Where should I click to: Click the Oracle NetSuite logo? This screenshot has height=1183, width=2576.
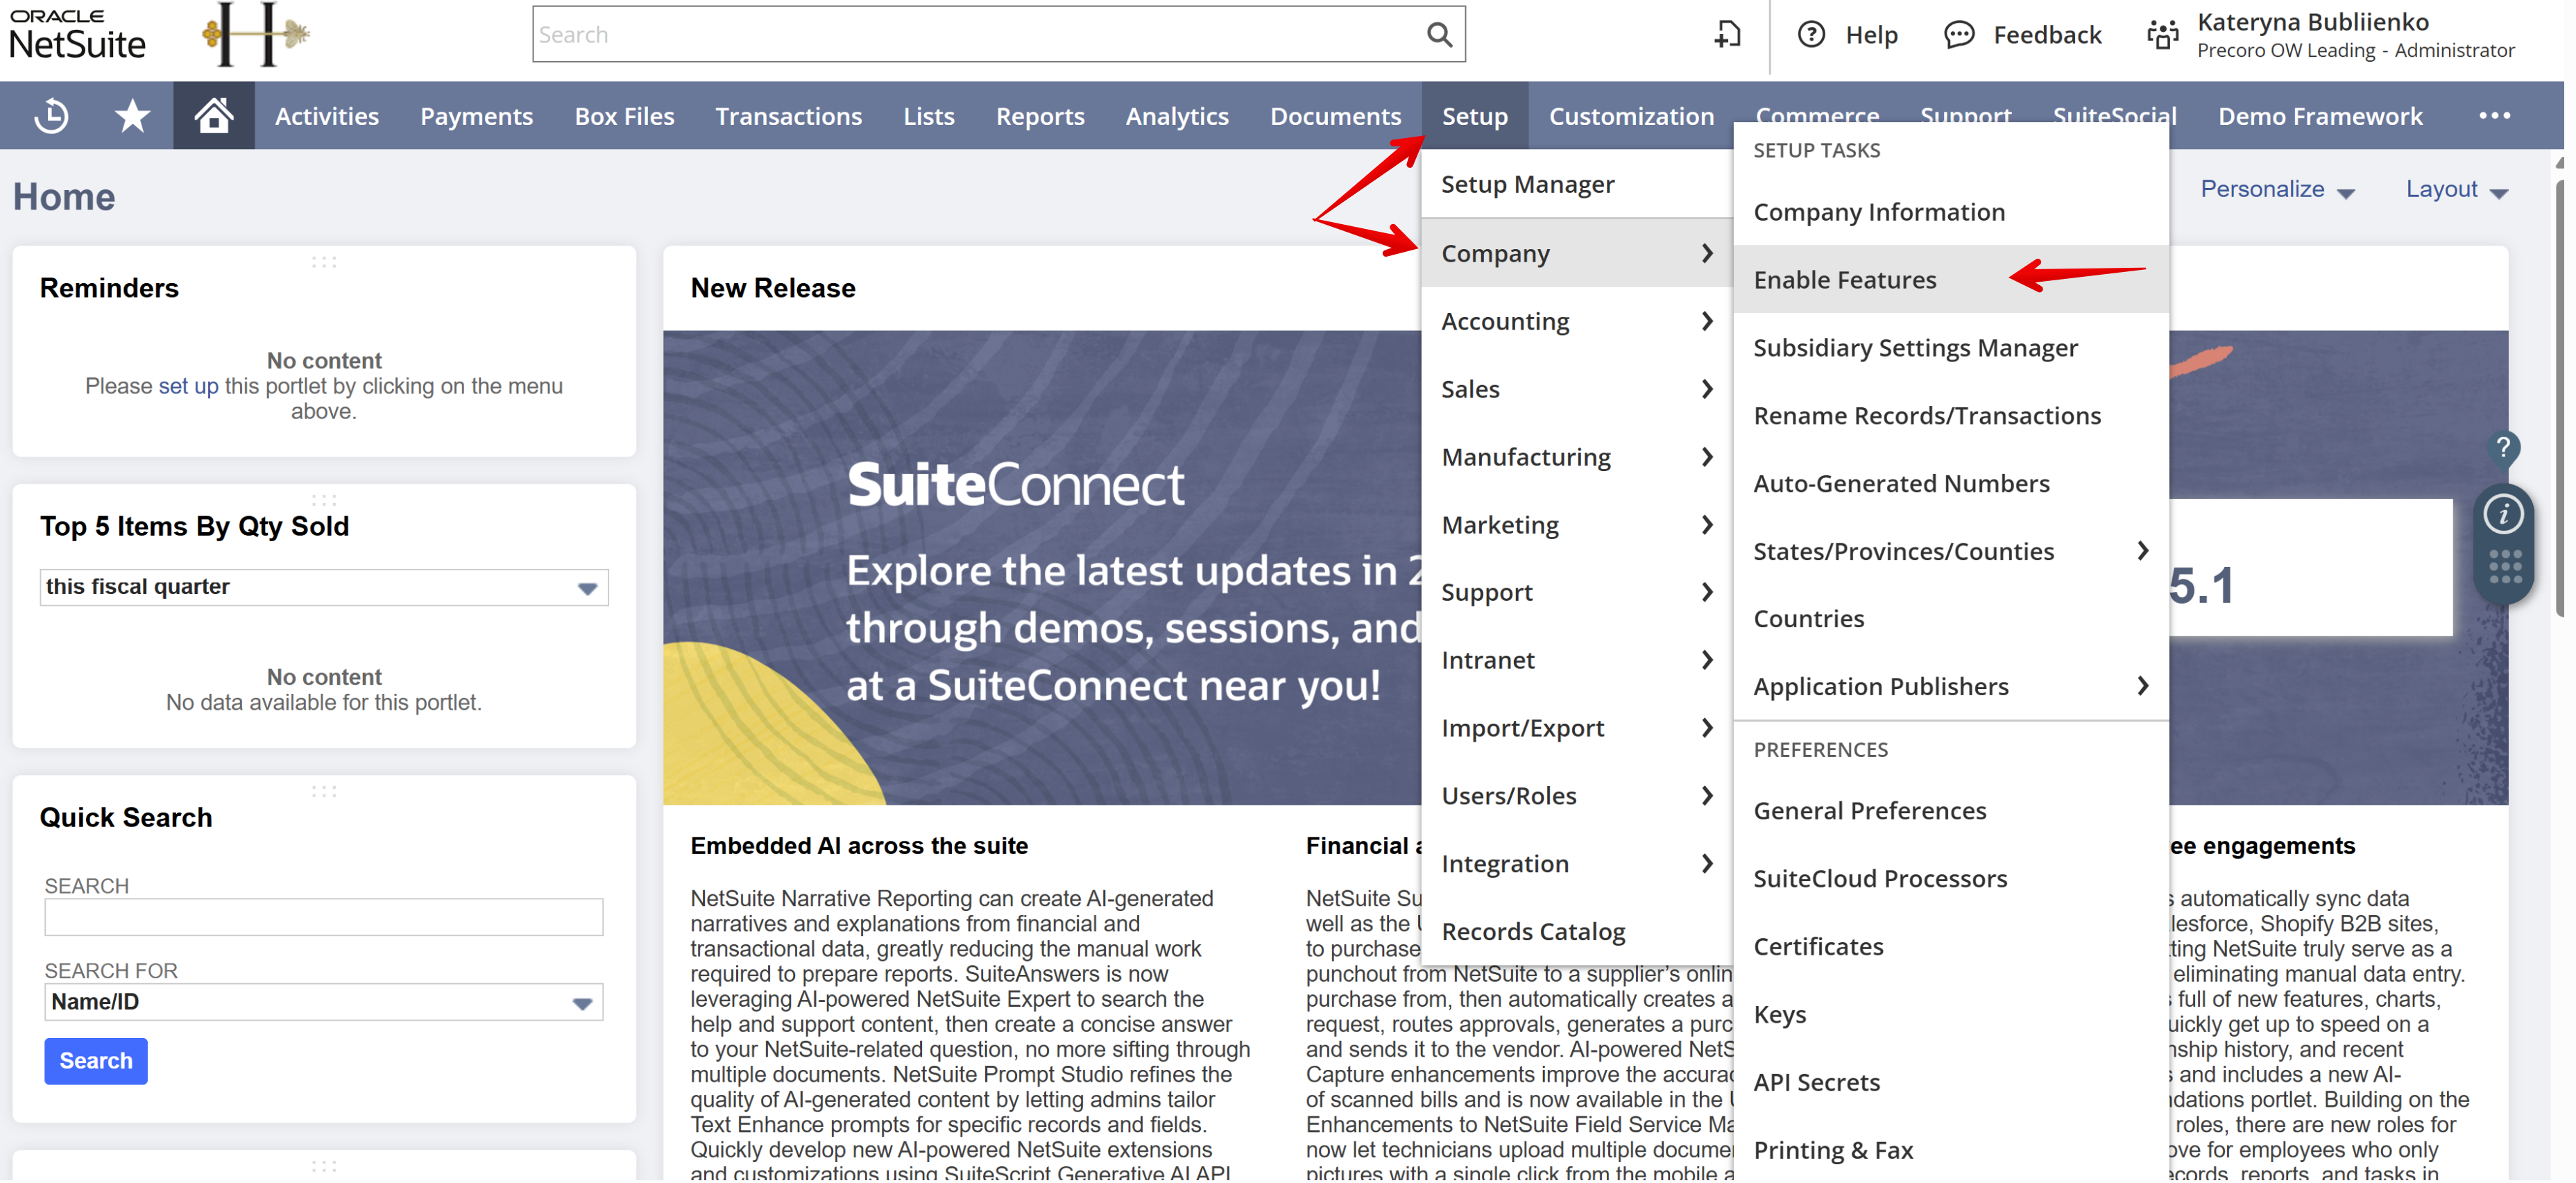77,35
